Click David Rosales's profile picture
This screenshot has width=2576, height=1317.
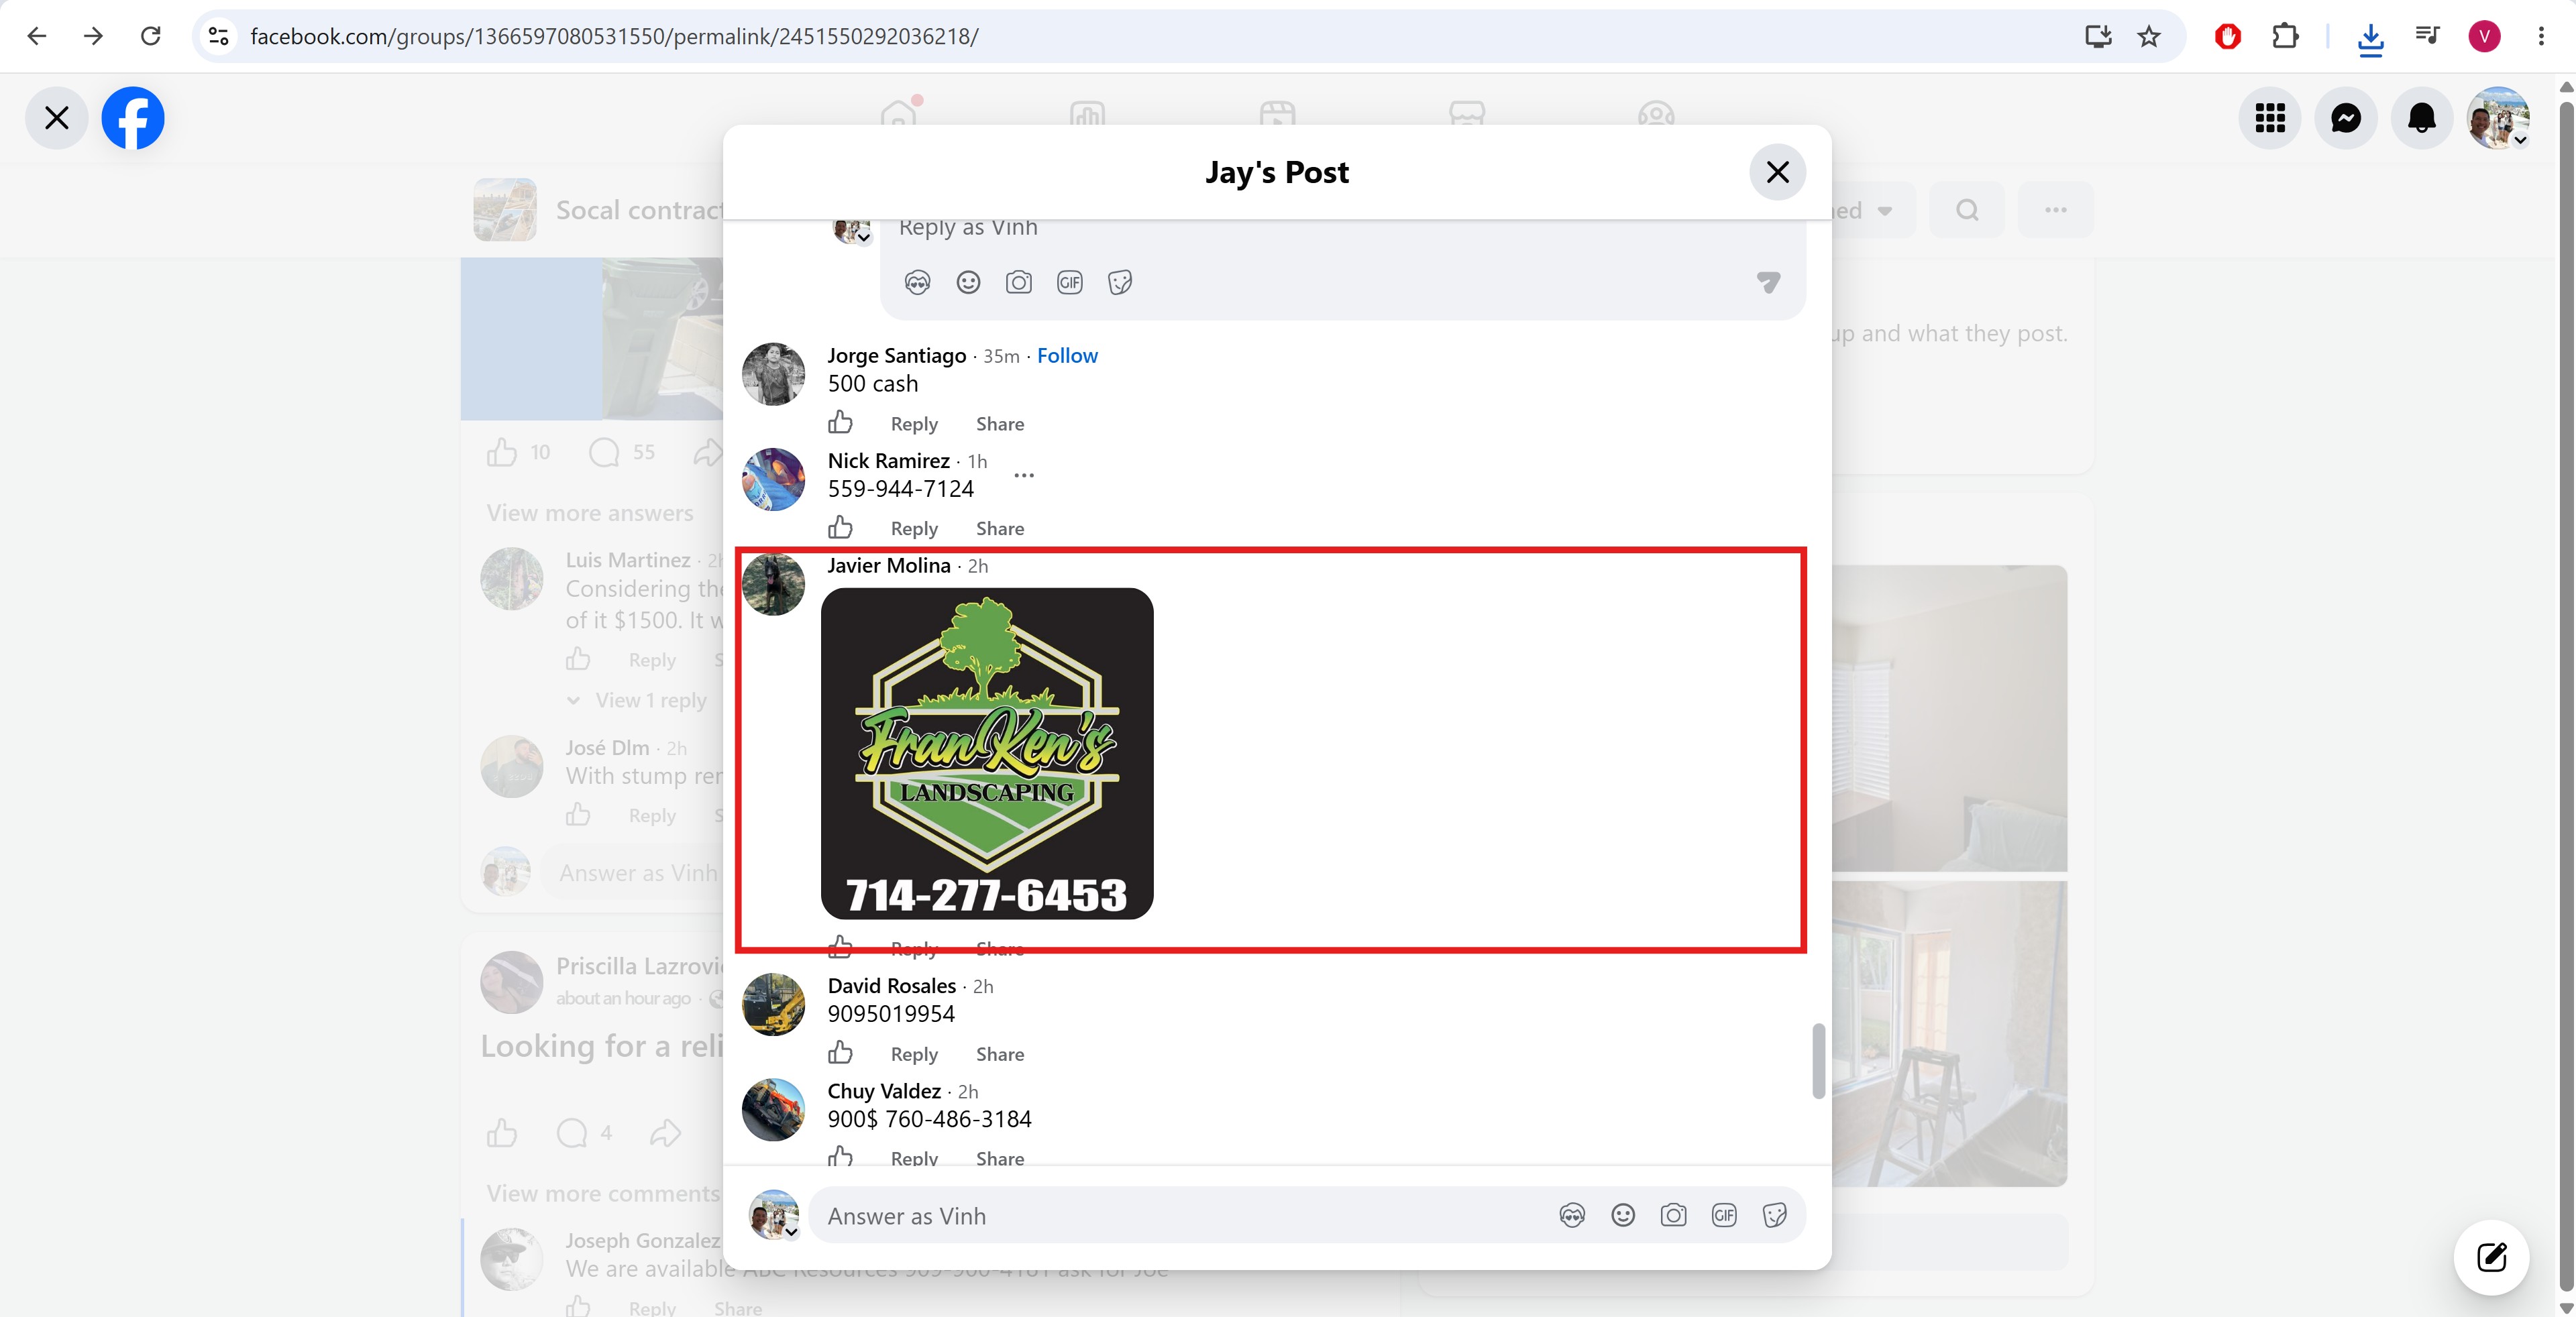(773, 1005)
